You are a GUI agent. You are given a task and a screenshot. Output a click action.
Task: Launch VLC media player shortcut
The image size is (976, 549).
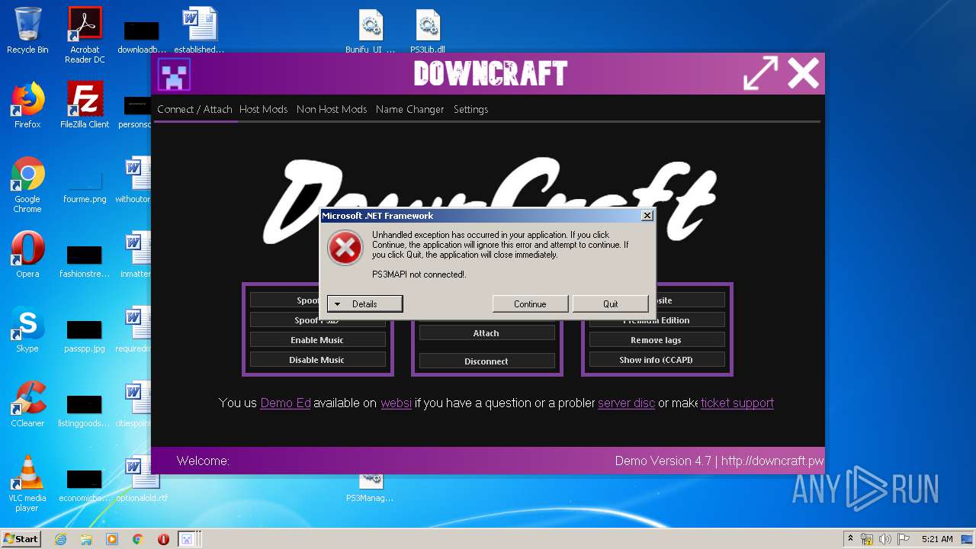27,483
